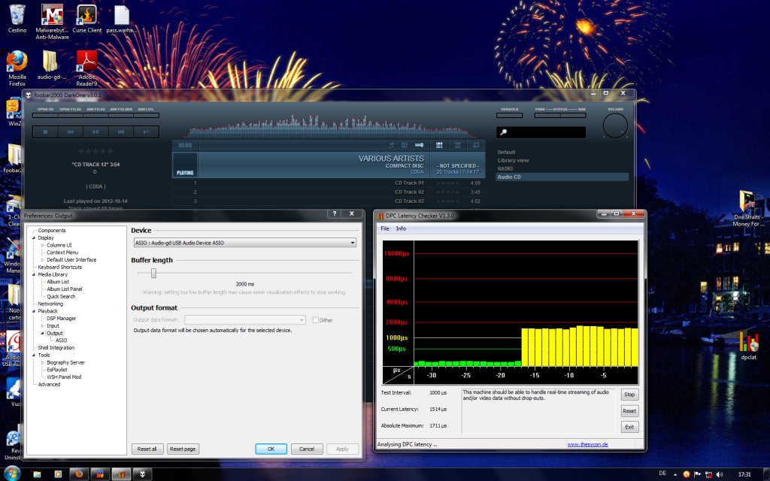Select Components in the preferences tree
The image size is (770, 481).
coord(52,231)
